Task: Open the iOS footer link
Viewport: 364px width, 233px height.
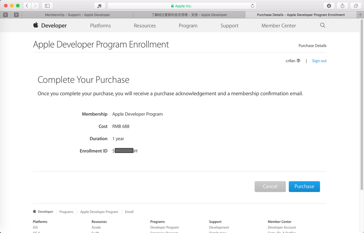Action: [x=35, y=227]
